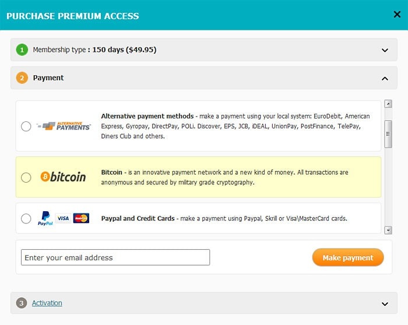Select Alternative payment methods radio button
This screenshot has height=325, width=408.
[26, 126]
